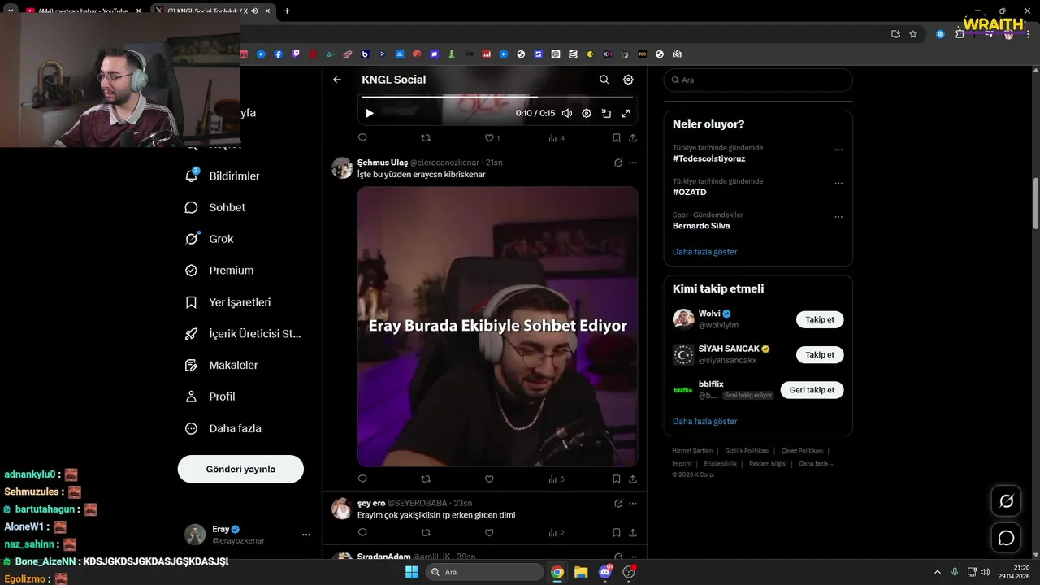This screenshot has width=1040, height=585.
Task: Play the video in the top post
Action: (369, 114)
